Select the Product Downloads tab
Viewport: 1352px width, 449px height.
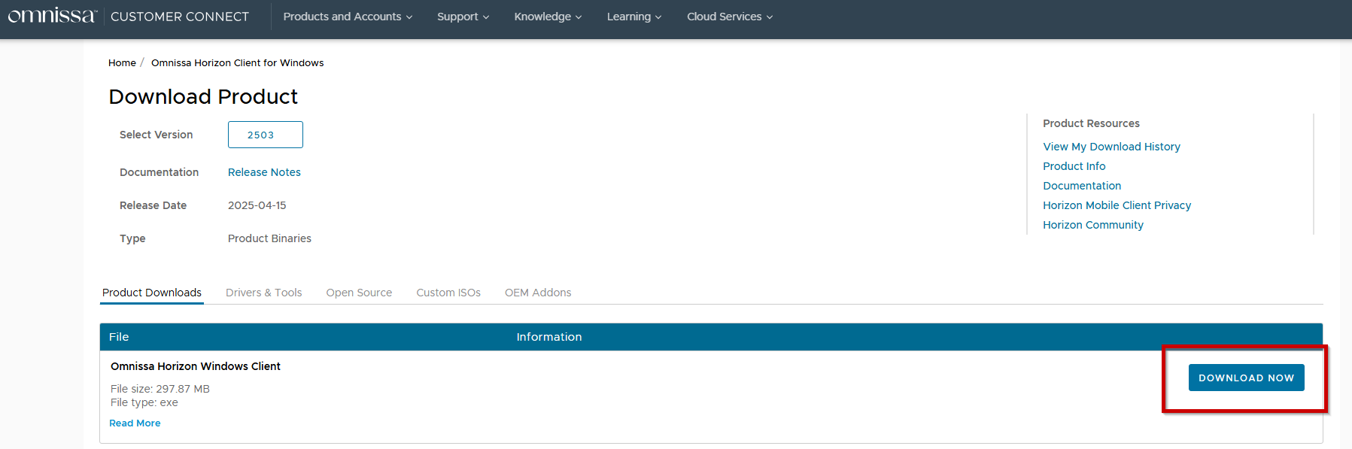click(152, 293)
